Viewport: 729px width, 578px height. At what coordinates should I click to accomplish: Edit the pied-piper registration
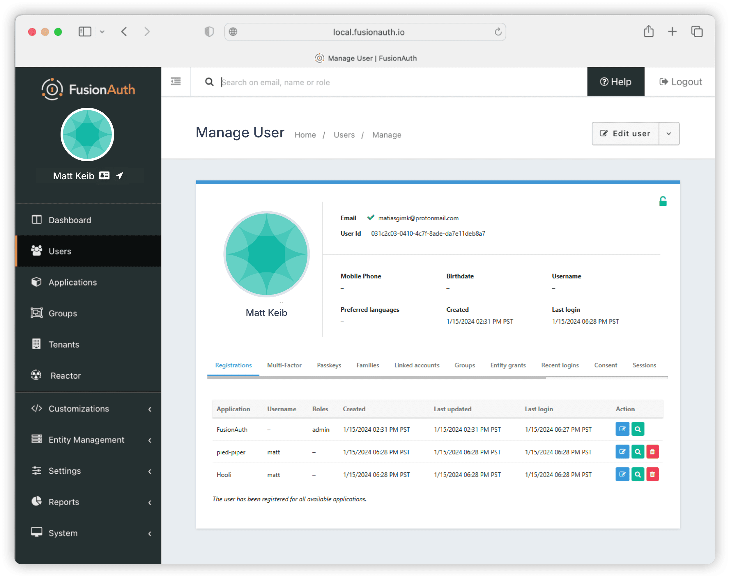tap(622, 452)
